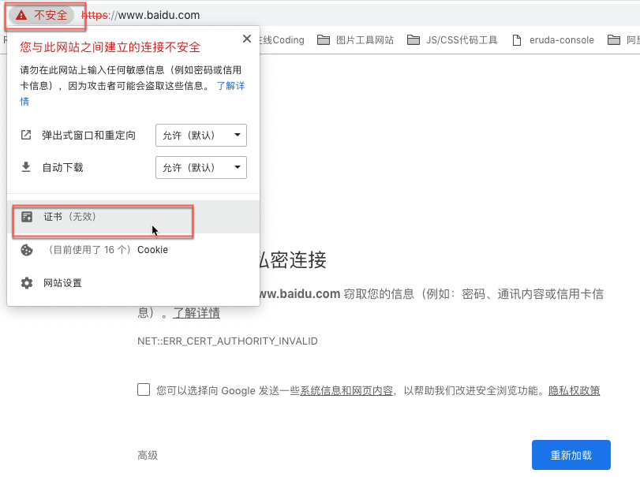The image size is (640, 477).
Task: Open 网站设置
Action: pyautogui.click(x=133, y=283)
